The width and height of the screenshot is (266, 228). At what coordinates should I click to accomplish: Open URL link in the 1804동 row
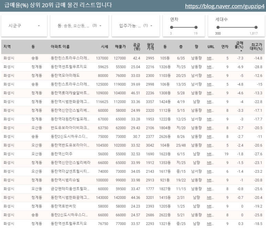[210, 128]
